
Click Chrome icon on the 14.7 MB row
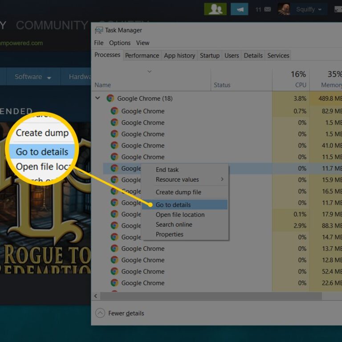tap(114, 237)
